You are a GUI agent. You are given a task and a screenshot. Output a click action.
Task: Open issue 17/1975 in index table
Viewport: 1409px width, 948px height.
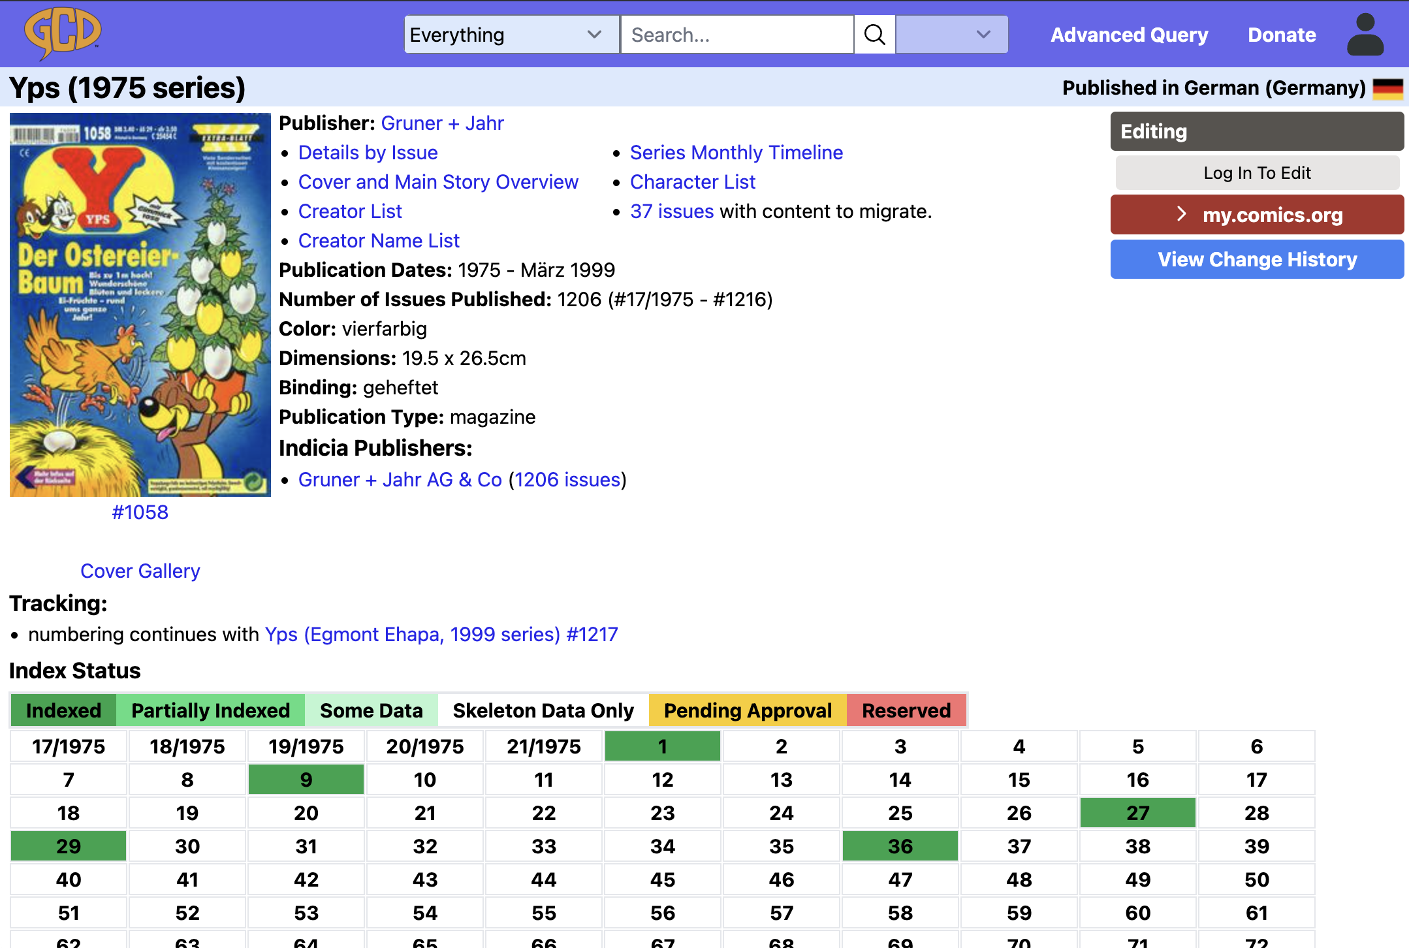coord(69,746)
